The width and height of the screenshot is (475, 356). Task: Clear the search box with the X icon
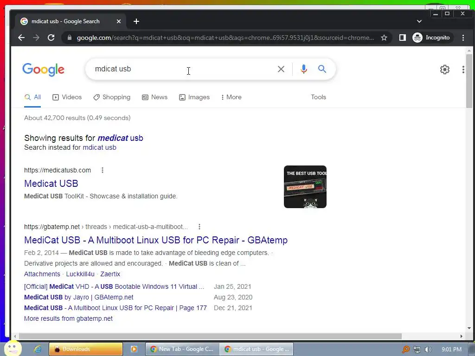click(x=281, y=69)
